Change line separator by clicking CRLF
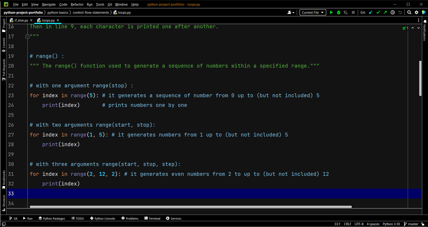428x227 pixels. (347, 224)
